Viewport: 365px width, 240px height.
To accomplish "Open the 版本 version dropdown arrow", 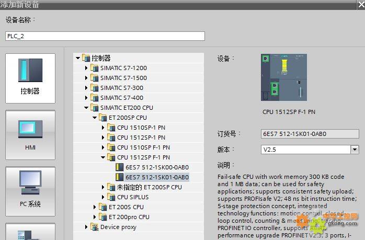I will click(355, 150).
